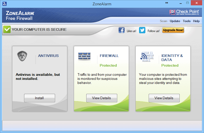Click the Follow us! link
This screenshot has height=133, width=204.
point(154,31)
